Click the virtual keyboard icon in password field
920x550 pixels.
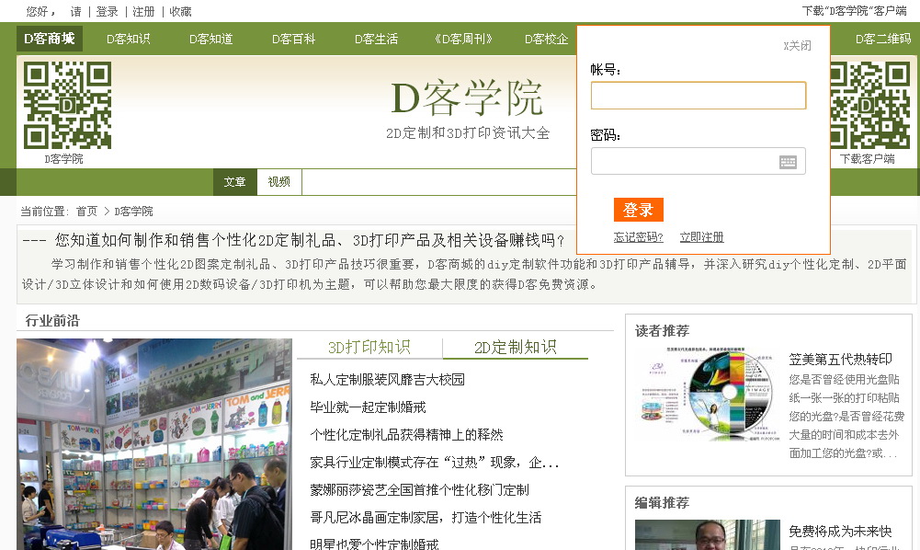[x=788, y=162]
